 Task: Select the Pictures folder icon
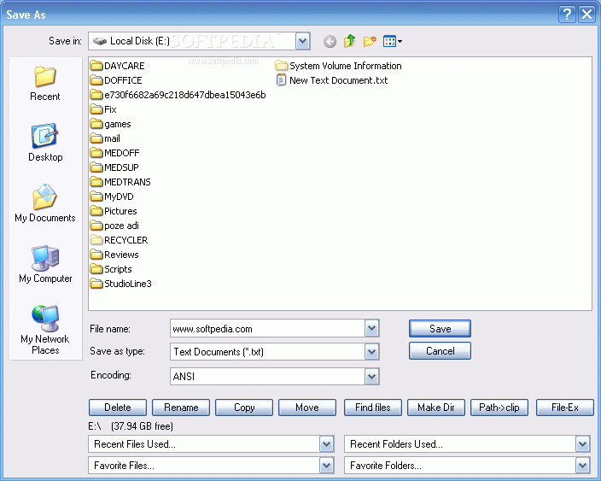[x=96, y=211]
